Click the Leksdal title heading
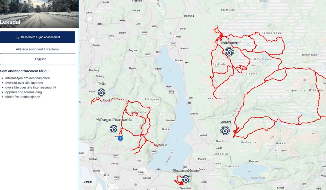This screenshot has height=190, width=326. [10, 22]
